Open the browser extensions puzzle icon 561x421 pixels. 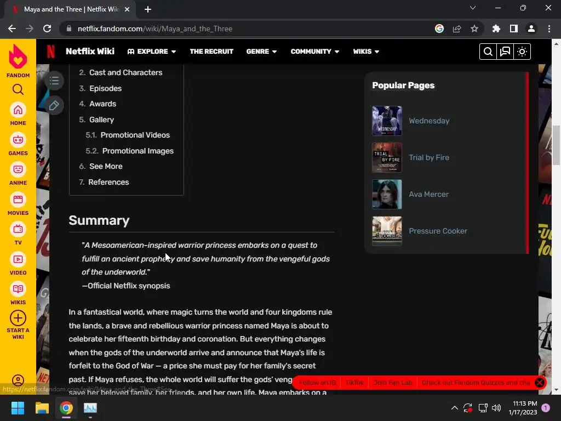pyautogui.click(x=496, y=29)
